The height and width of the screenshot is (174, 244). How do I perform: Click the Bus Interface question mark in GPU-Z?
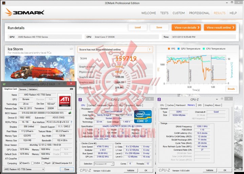tap(71, 122)
